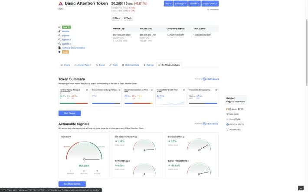Click info icon next to Large Transactions

click(x=188, y=161)
